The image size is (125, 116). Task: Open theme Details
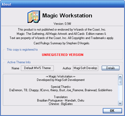[x=110, y=68]
